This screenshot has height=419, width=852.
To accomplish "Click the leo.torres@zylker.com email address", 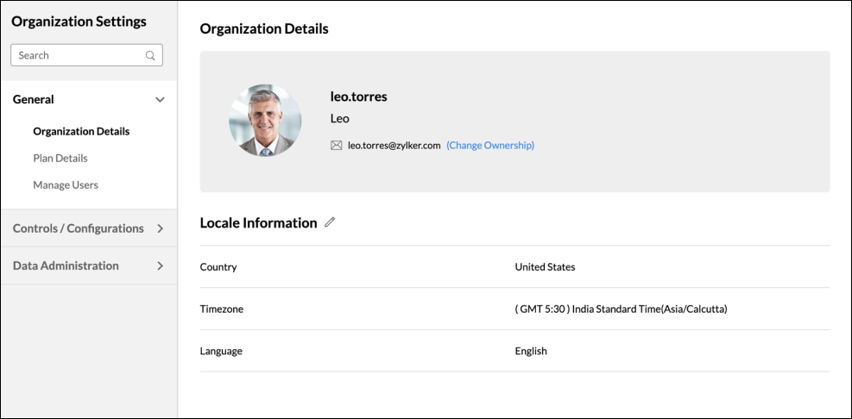I will coord(394,146).
